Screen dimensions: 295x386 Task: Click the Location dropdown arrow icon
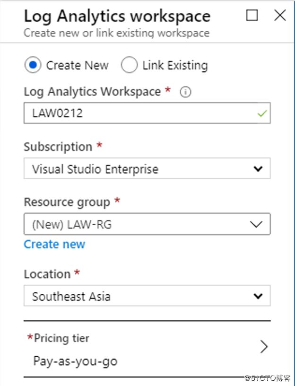click(x=258, y=296)
